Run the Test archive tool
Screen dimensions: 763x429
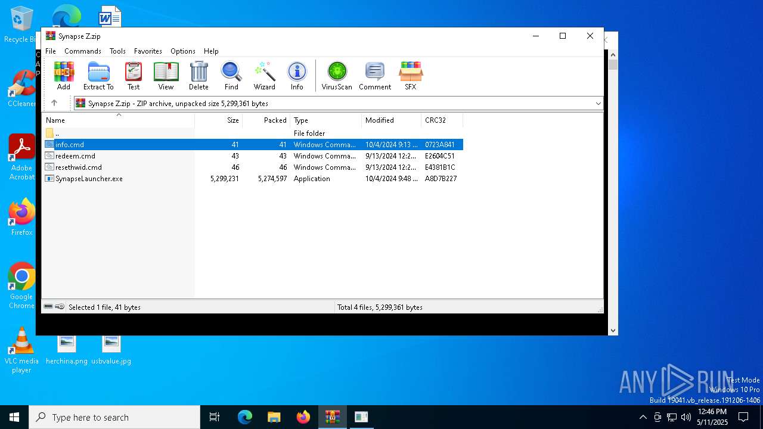tap(134, 76)
